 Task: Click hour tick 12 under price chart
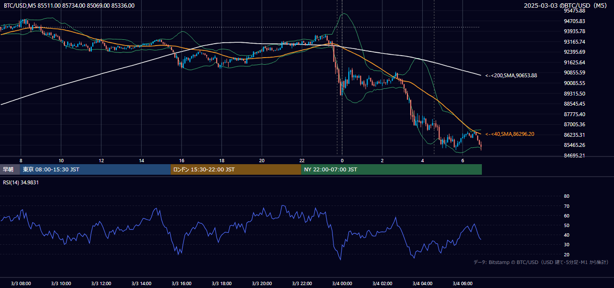click(x=101, y=160)
